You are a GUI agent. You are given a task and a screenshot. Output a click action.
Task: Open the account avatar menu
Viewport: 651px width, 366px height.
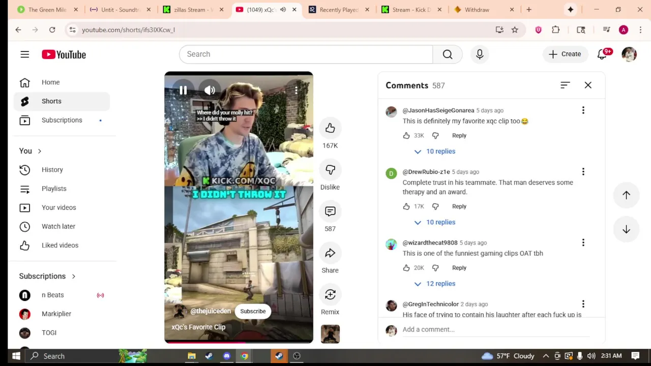point(629,54)
